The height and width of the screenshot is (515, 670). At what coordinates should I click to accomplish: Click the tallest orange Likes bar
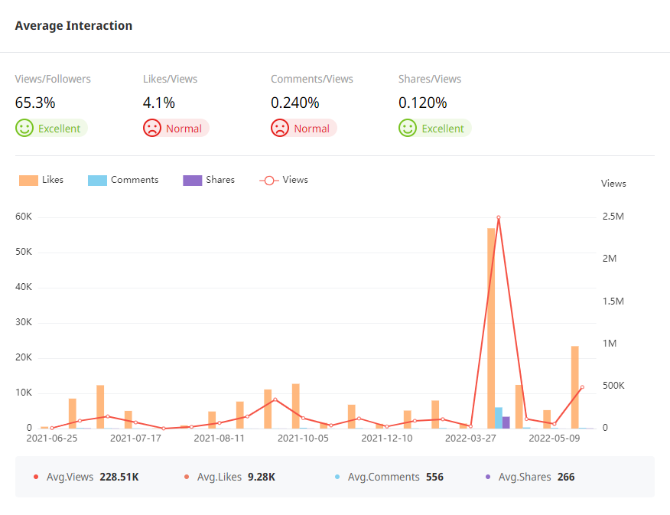click(491, 328)
